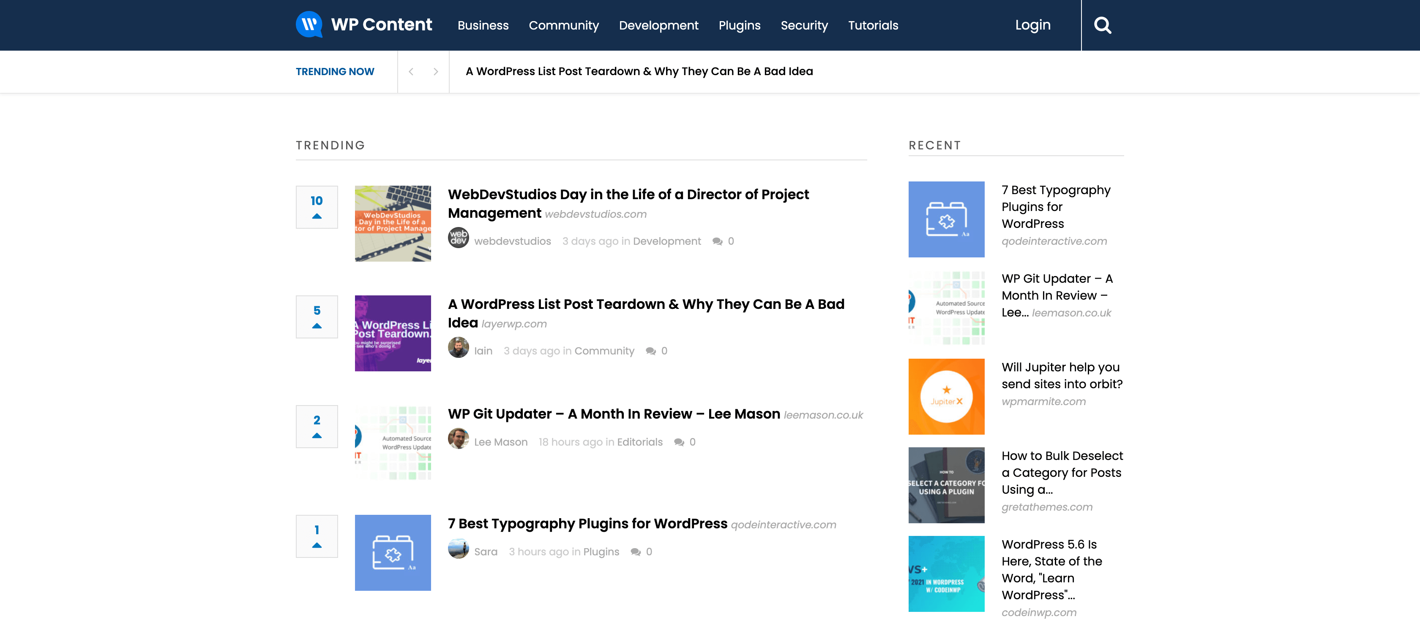Click the WP Content logo
The width and height of the screenshot is (1420, 622).
(364, 25)
